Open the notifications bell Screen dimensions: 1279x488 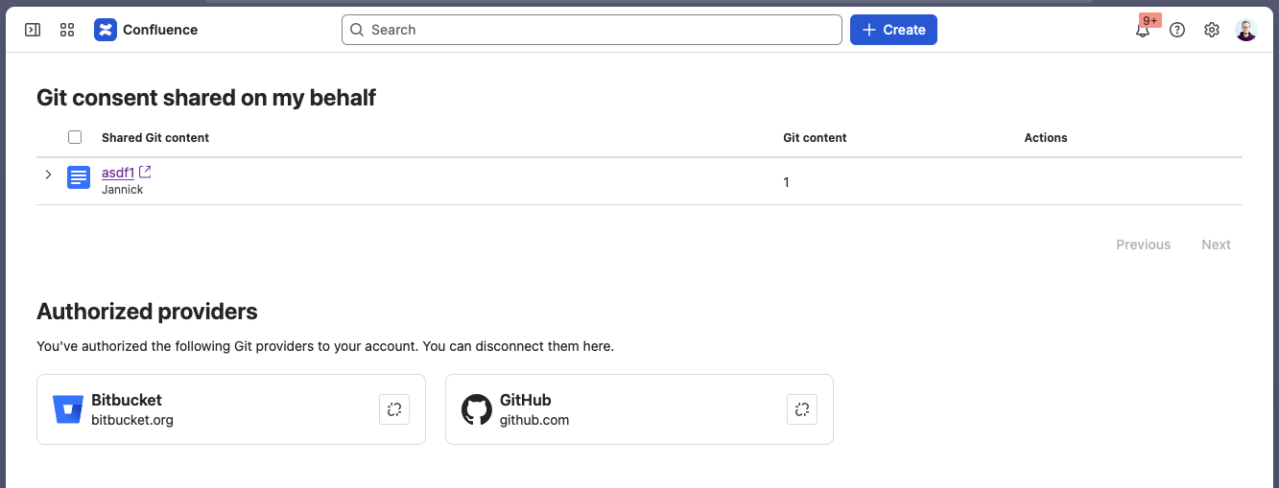(1143, 30)
